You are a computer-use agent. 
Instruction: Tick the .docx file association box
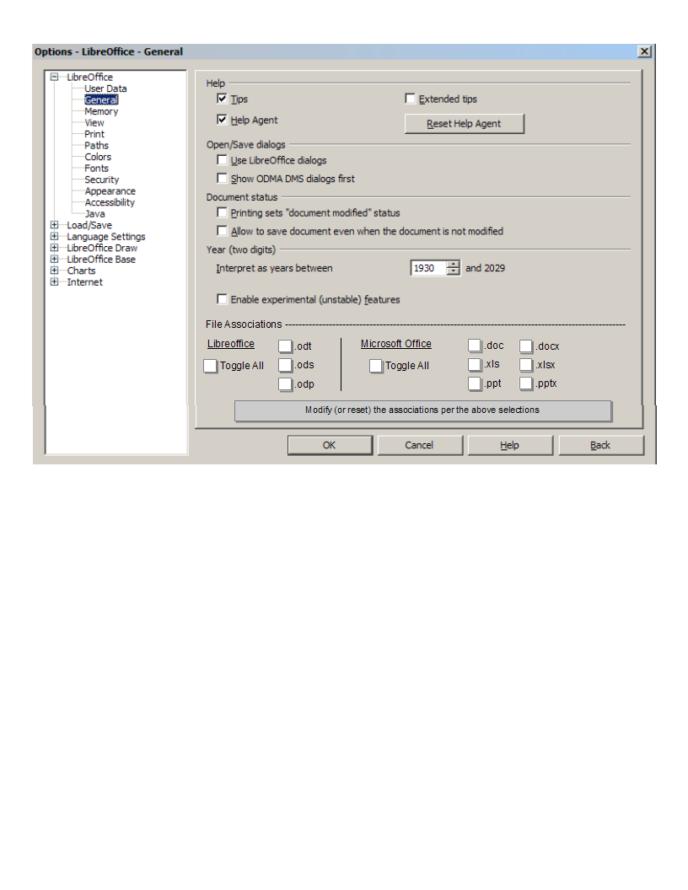pyautogui.click(x=526, y=346)
